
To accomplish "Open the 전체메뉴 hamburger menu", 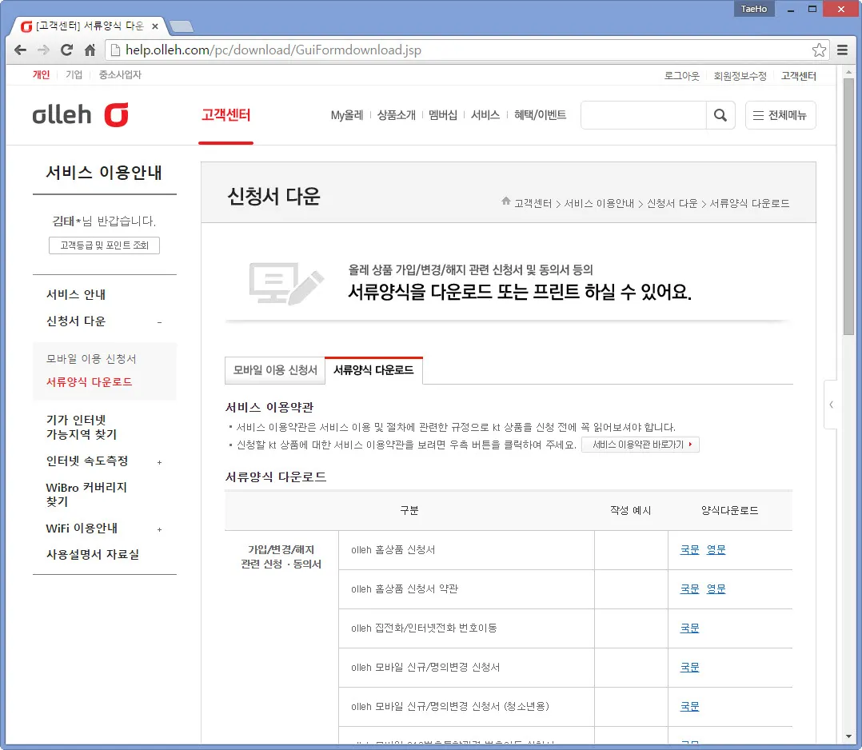I will coord(780,115).
